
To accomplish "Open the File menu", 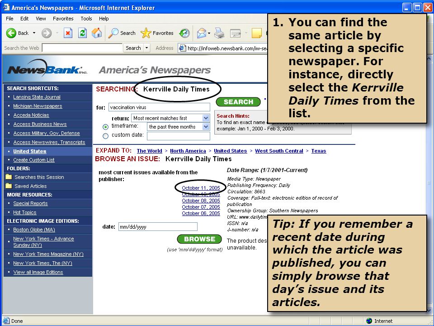I will [x=9, y=19].
